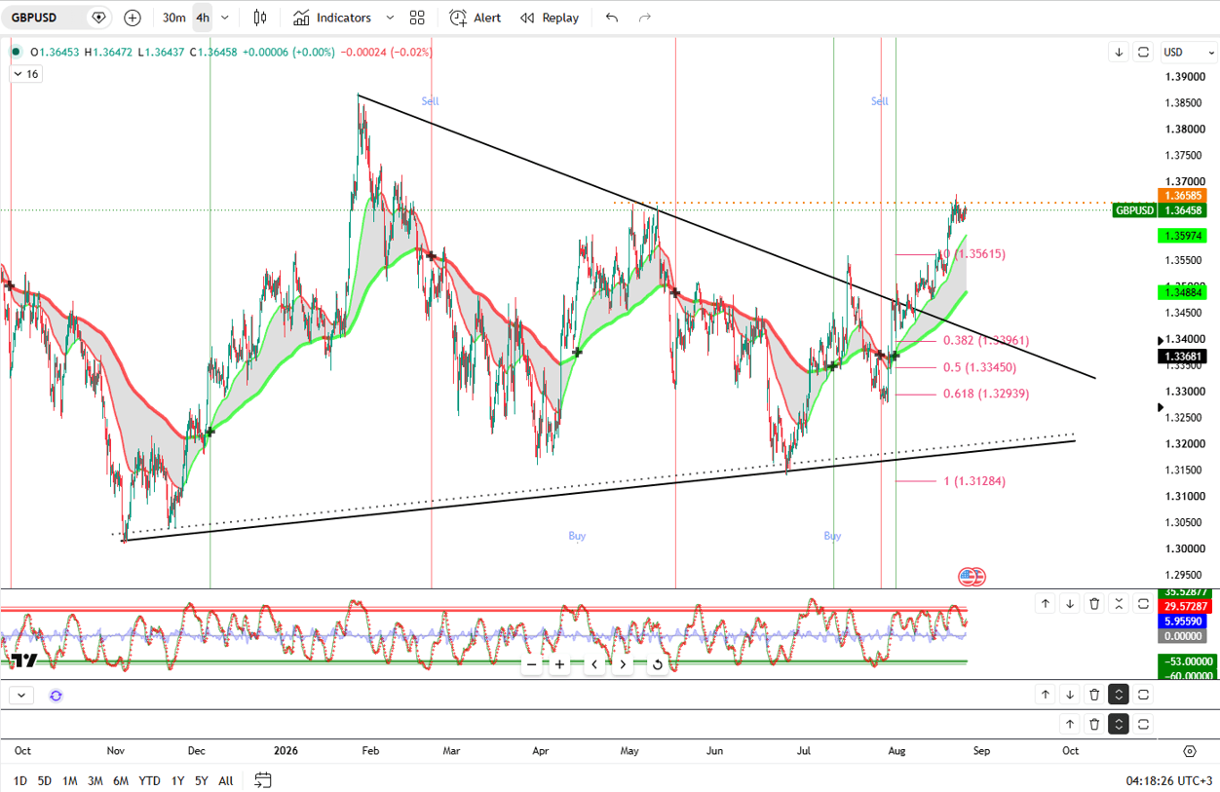Screen dimensions: 1220x792
Task: Expand the favorite indicators dropdown arrow
Action: coord(390,18)
